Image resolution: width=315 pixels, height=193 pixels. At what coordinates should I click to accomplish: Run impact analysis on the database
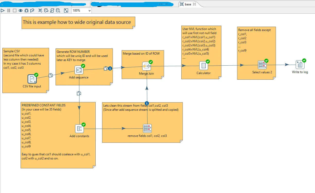click(x=46, y=11)
